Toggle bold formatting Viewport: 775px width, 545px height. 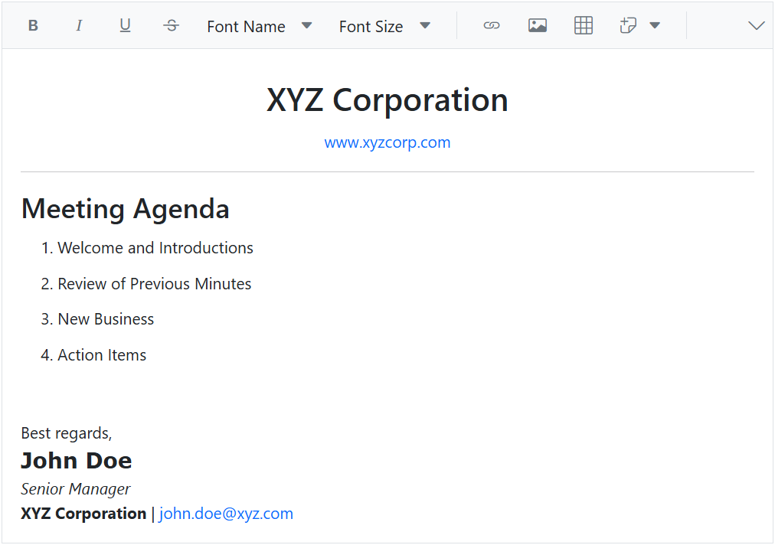(32, 24)
